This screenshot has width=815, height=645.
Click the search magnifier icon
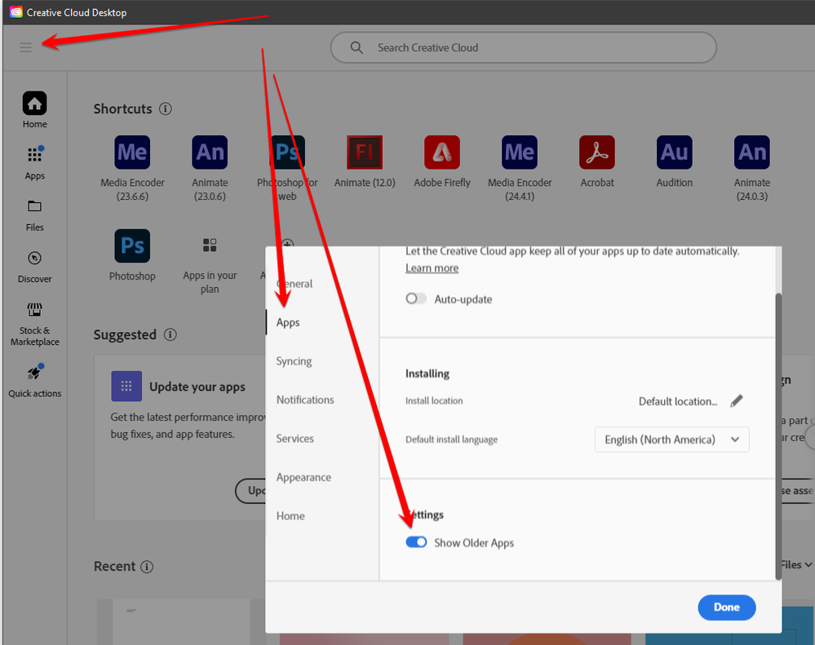click(357, 47)
